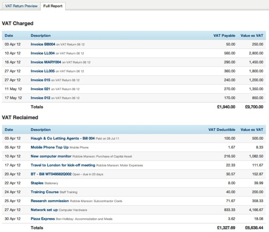269x232 pixels.
Task: Open the Training Course expense
Action: click(45, 192)
